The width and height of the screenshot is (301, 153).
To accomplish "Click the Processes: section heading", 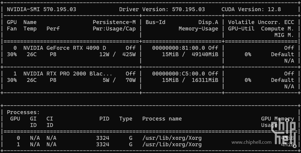I will pyautogui.click(x=23, y=113).
